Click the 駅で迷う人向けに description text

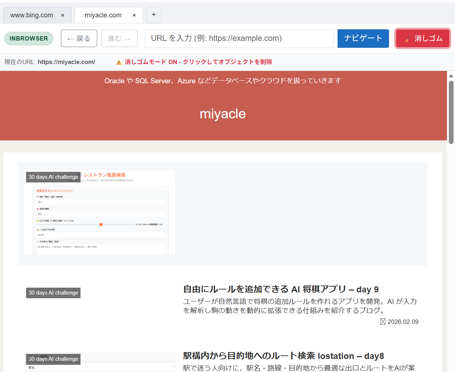point(299,368)
